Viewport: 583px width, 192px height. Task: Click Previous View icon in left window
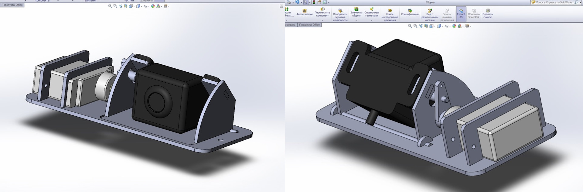121,6
